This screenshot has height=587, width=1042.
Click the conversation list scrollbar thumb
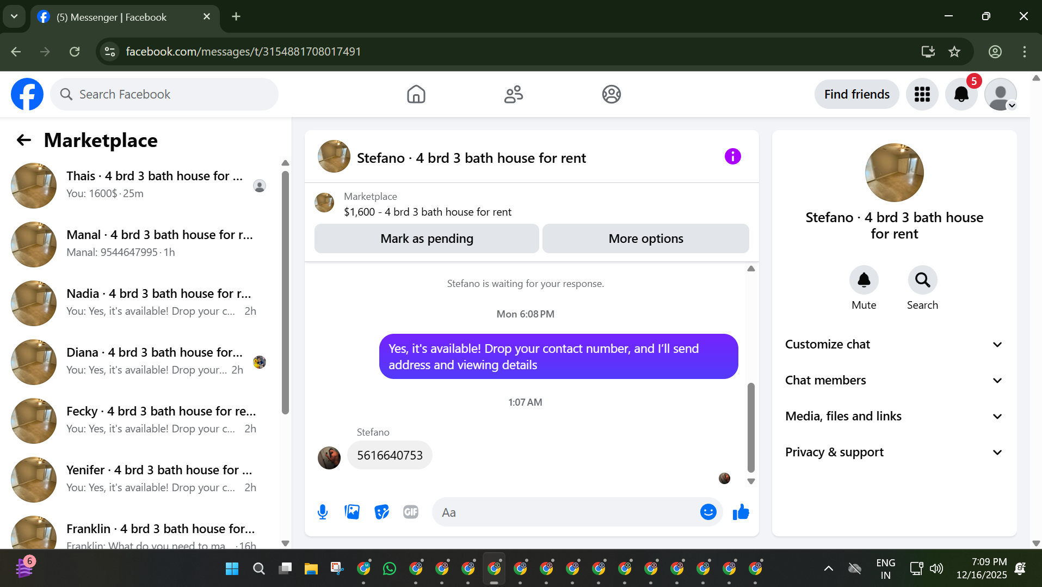(285, 293)
